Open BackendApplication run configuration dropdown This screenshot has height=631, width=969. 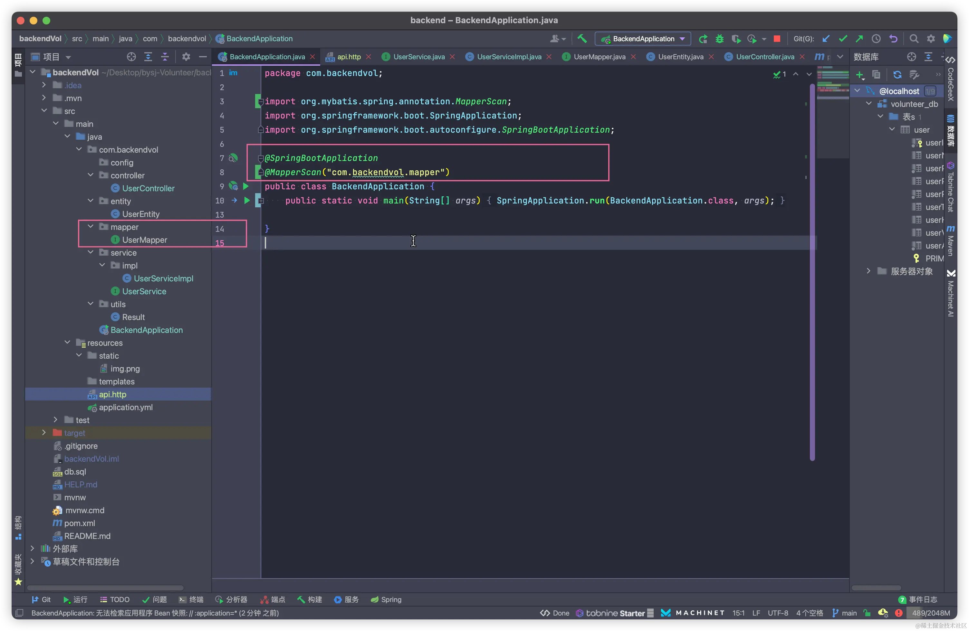coord(643,39)
